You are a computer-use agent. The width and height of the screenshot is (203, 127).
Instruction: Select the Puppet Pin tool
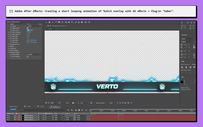89,22
